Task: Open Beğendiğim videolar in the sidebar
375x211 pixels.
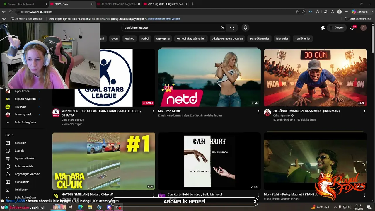Action: point(27,174)
